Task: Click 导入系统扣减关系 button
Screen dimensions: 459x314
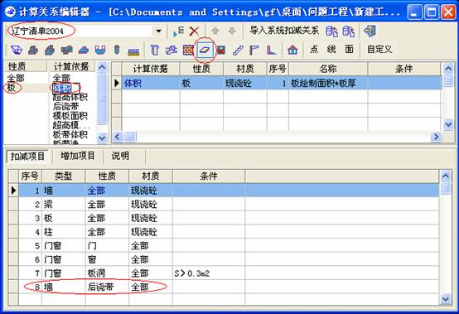Action: 283,31
